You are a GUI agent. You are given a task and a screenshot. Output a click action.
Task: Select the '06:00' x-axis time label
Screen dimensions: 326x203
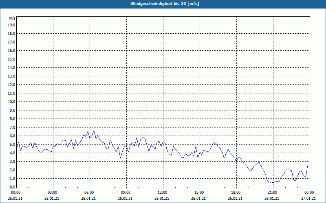[88, 192]
